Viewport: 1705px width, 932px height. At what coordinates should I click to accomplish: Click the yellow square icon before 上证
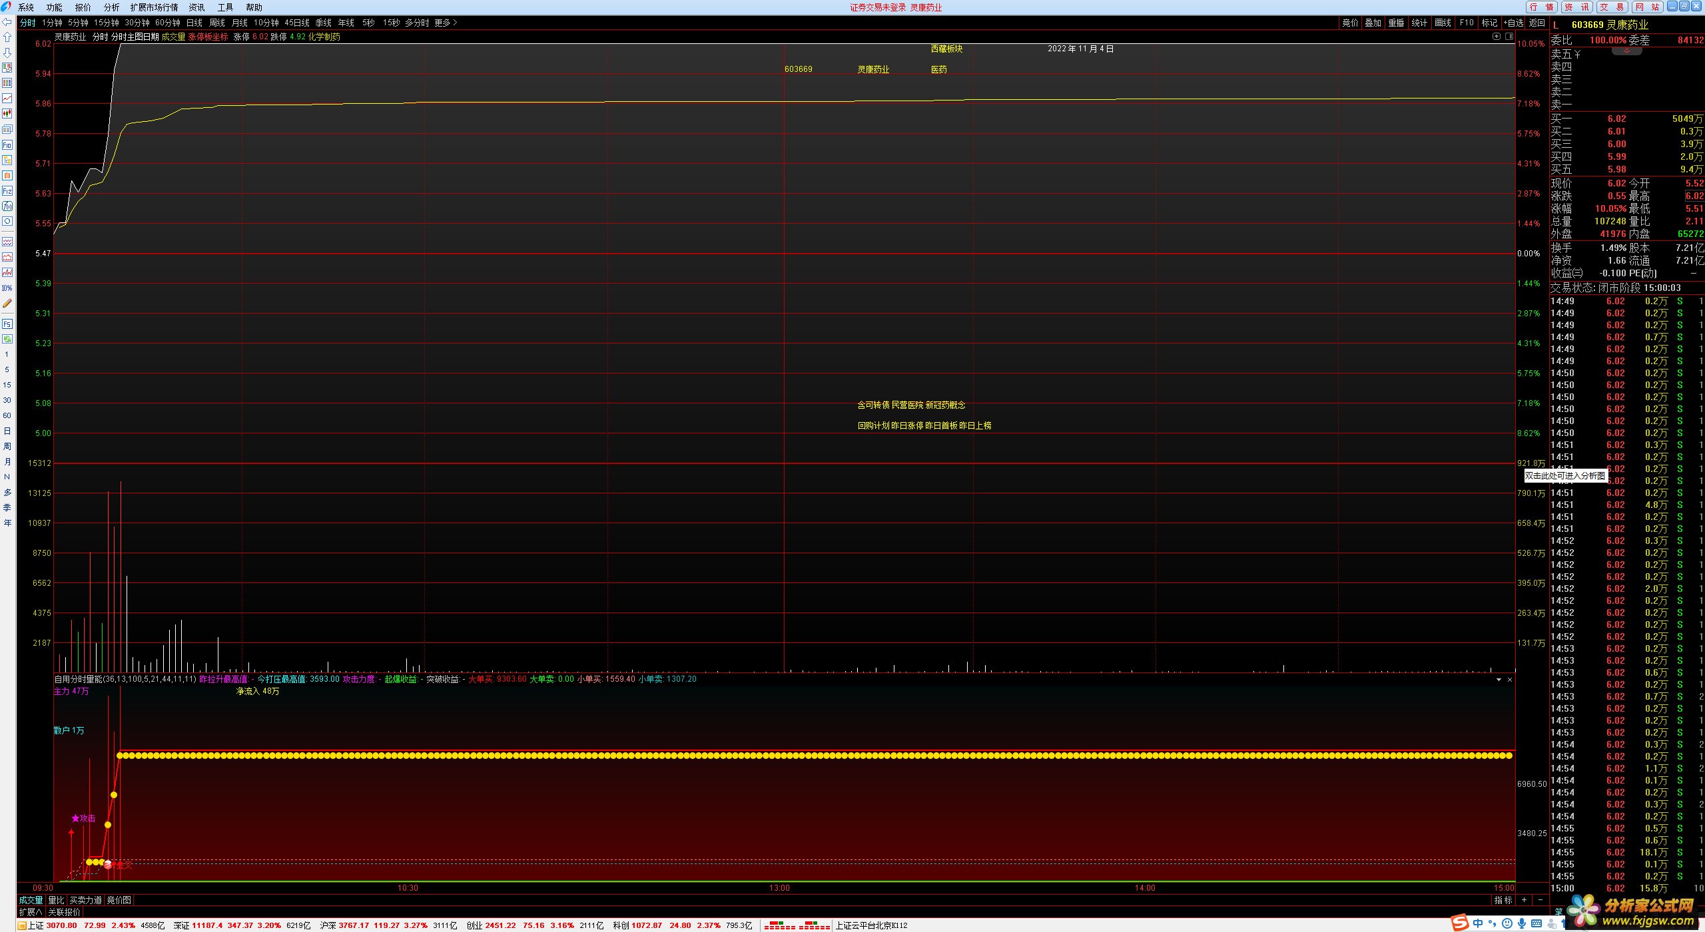point(22,925)
